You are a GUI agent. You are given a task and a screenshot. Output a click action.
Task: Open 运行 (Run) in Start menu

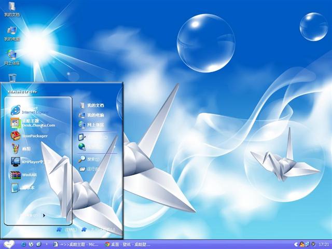coord(89,169)
